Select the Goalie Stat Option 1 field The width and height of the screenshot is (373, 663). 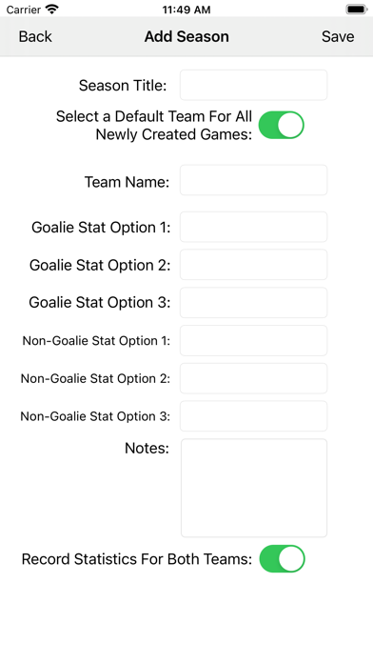[253, 227]
